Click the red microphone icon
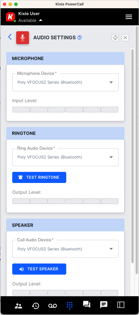Screen dimensions: 139x315 tap(23, 38)
